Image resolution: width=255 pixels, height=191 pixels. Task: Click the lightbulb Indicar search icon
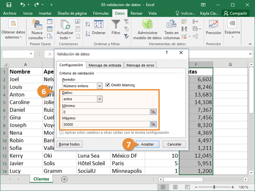point(177,13)
